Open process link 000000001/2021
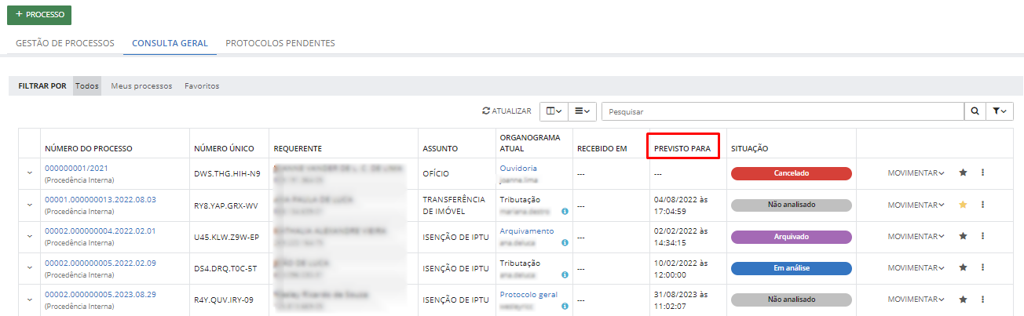Image resolution: width=1024 pixels, height=316 pixels. click(76, 168)
